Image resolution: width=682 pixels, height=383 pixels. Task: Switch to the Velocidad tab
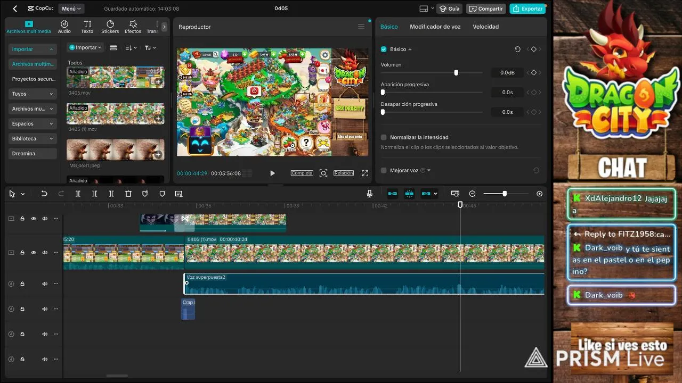[485, 27]
